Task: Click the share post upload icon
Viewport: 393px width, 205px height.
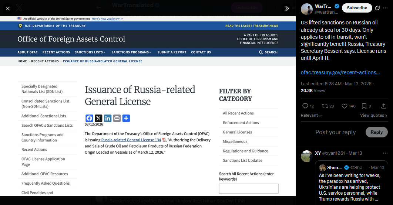Action: 383,106
